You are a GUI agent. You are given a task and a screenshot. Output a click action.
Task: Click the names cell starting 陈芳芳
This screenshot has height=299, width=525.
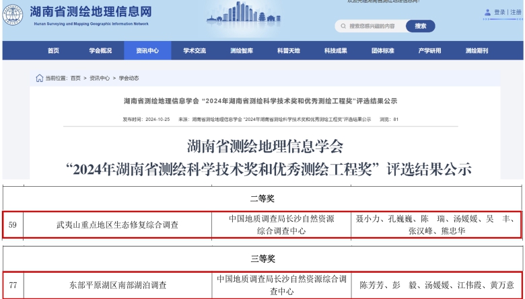tap(437, 285)
